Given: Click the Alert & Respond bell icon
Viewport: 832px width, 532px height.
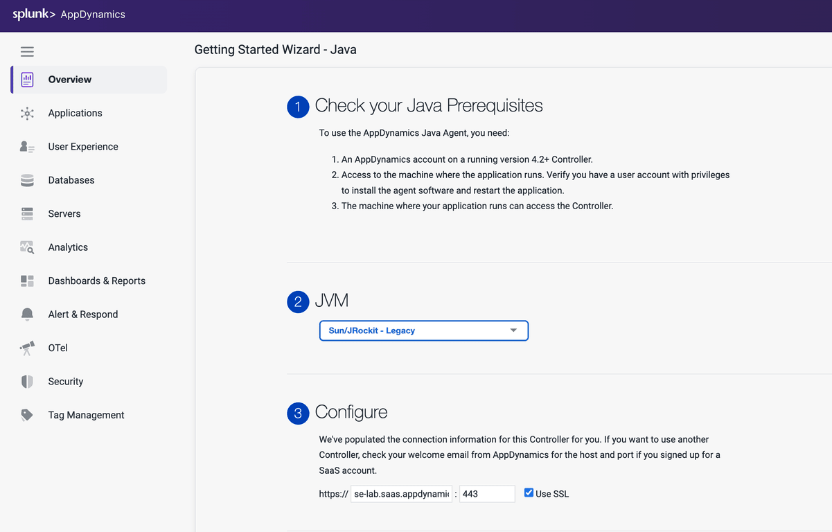Looking at the screenshot, I should (x=27, y=314).
